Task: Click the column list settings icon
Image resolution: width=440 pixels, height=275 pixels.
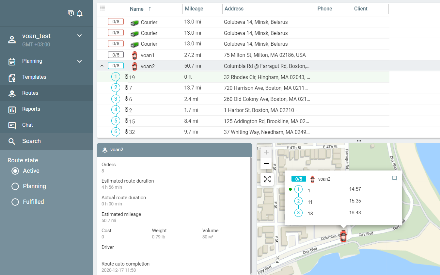Action: [102, 8]
